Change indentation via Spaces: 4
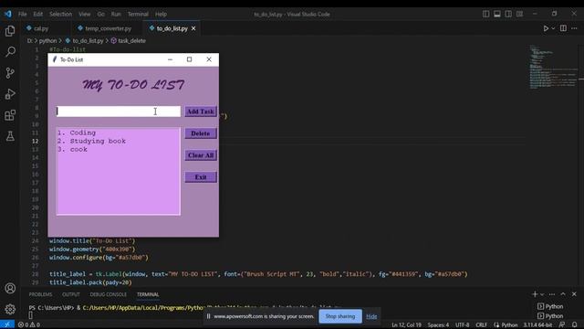Screen dimensions: 584x329 point(438,325)
